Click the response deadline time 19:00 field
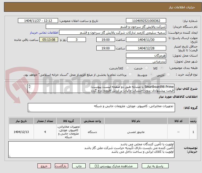The image size is (202, 173). click(106, 40)
